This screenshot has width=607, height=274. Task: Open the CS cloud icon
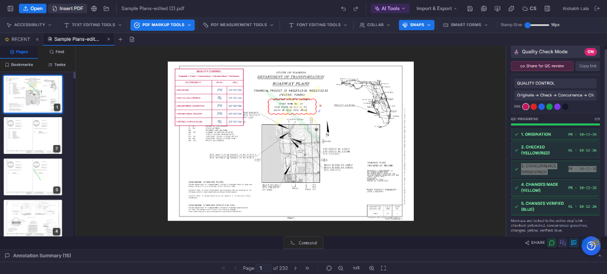(x=529, y=8)
